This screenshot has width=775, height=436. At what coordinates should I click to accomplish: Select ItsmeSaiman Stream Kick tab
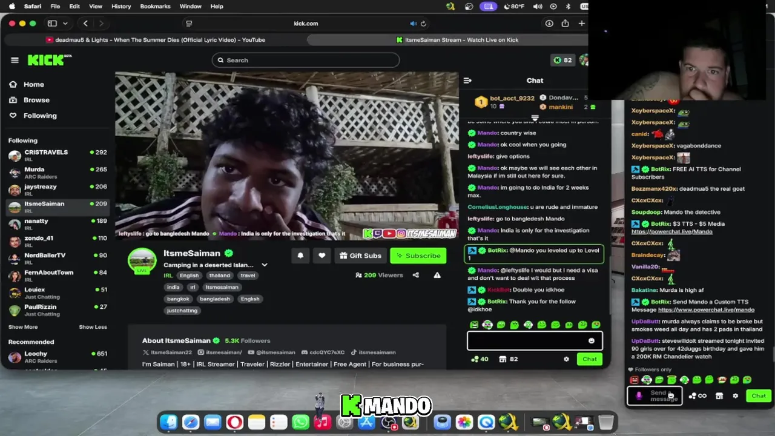457,40
